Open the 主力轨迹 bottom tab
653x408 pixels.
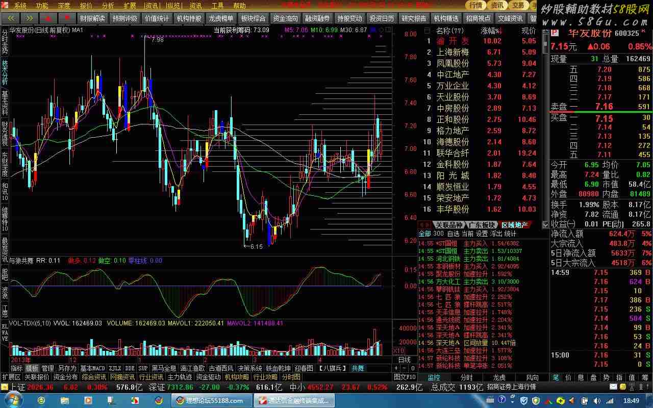pos(181,377)
